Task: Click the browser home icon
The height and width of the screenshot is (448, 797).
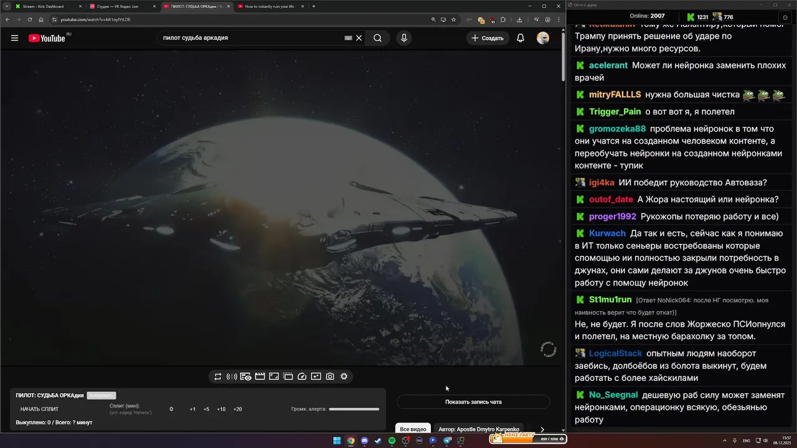Action: [x=40, y=19]
